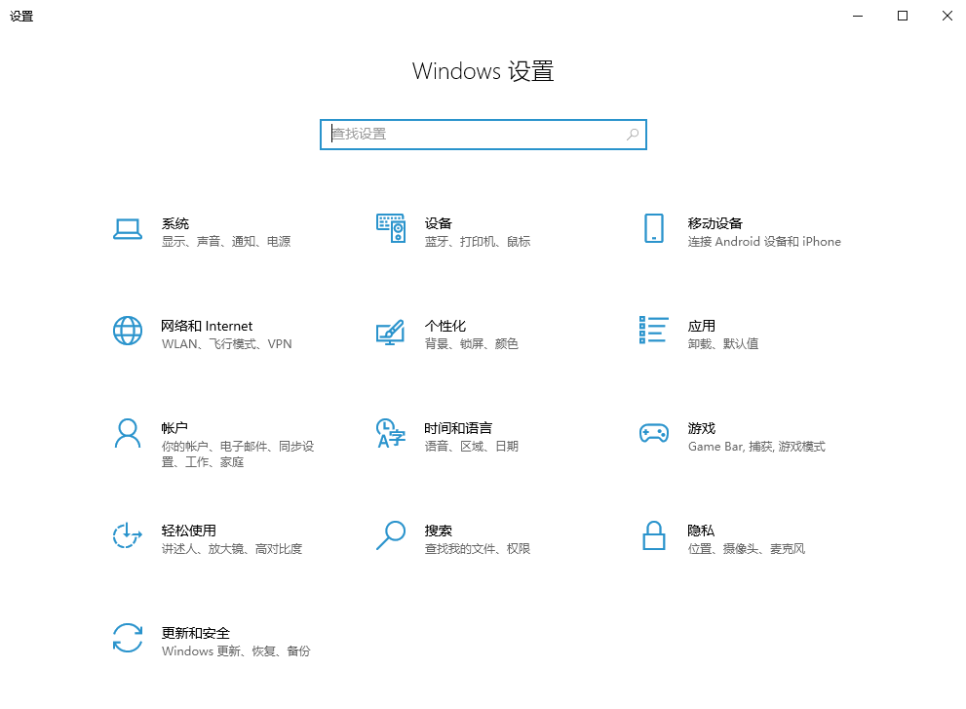Open the 轻松使用 dashed clock icon
Viewport: 966px width, 709px height.
pos(128,535)
